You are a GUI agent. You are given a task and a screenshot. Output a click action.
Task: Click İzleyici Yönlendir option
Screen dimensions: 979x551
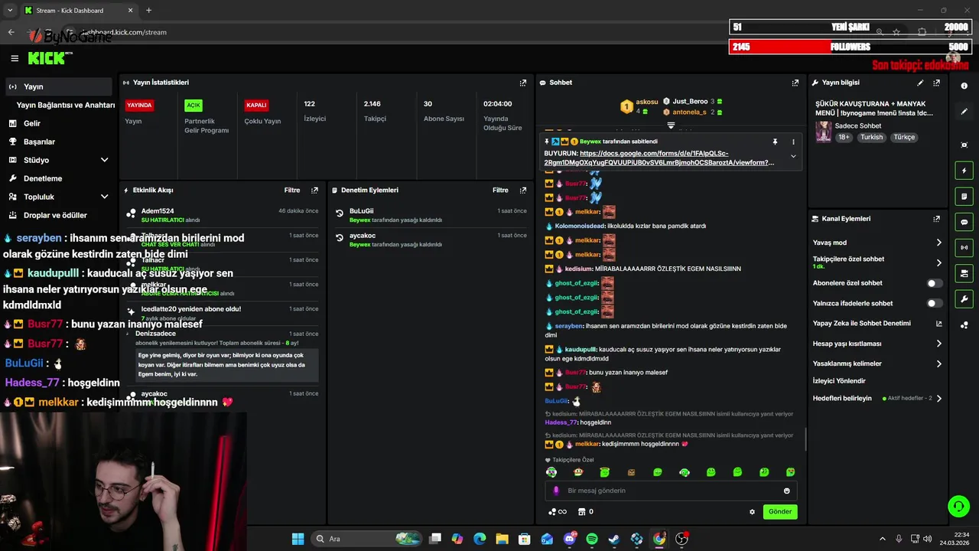839,381
